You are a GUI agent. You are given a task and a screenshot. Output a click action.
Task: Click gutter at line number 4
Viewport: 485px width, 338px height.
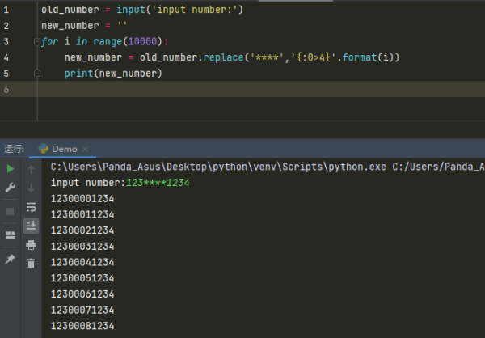6,58
